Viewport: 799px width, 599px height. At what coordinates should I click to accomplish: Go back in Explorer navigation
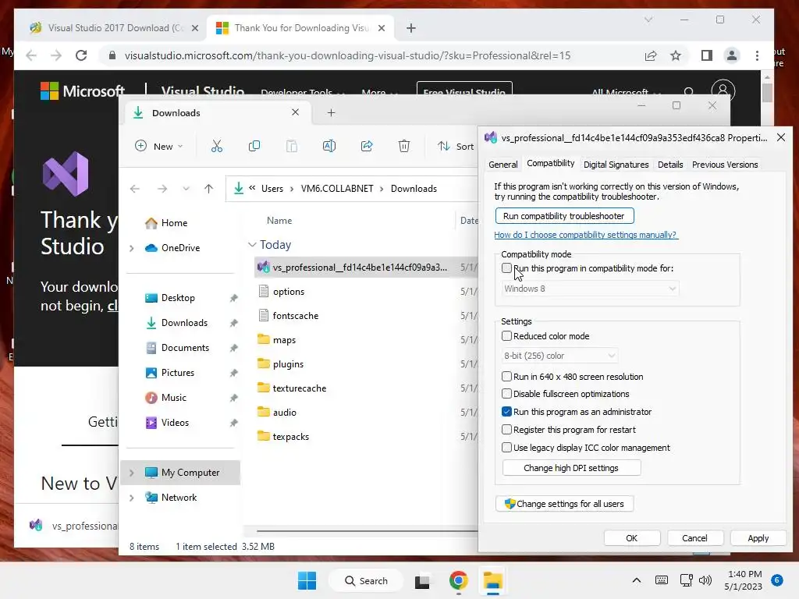(x=134, y=189)
